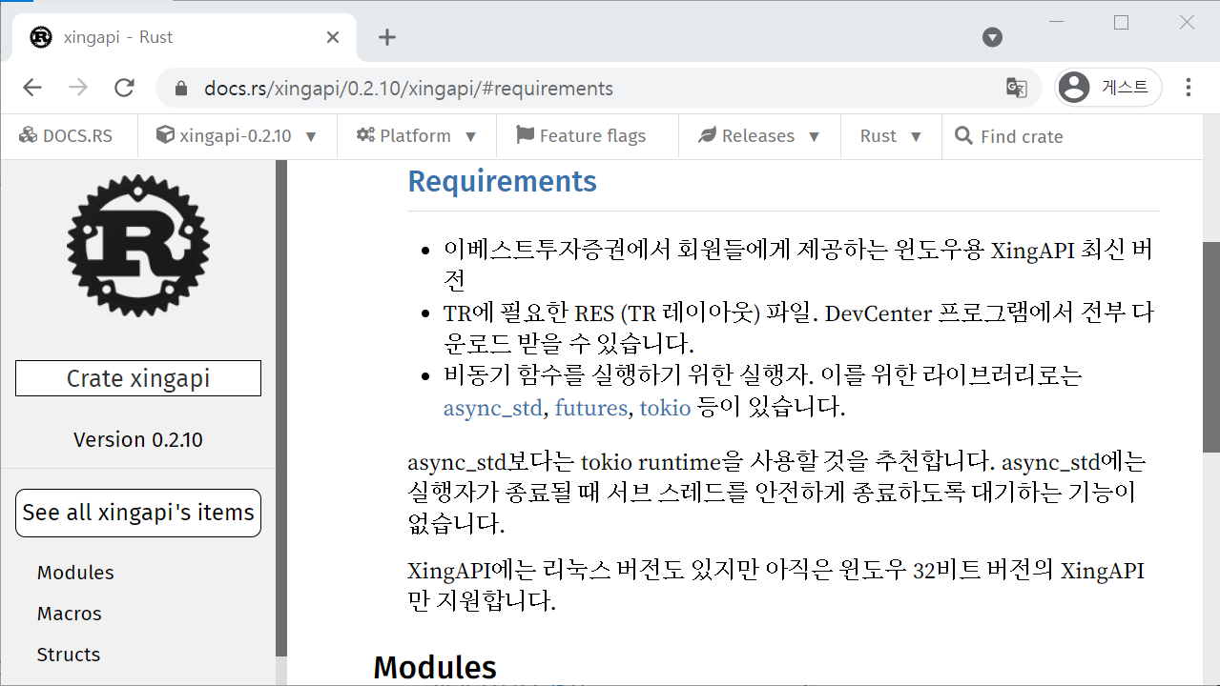Open the async_std link

click(492, 409)
